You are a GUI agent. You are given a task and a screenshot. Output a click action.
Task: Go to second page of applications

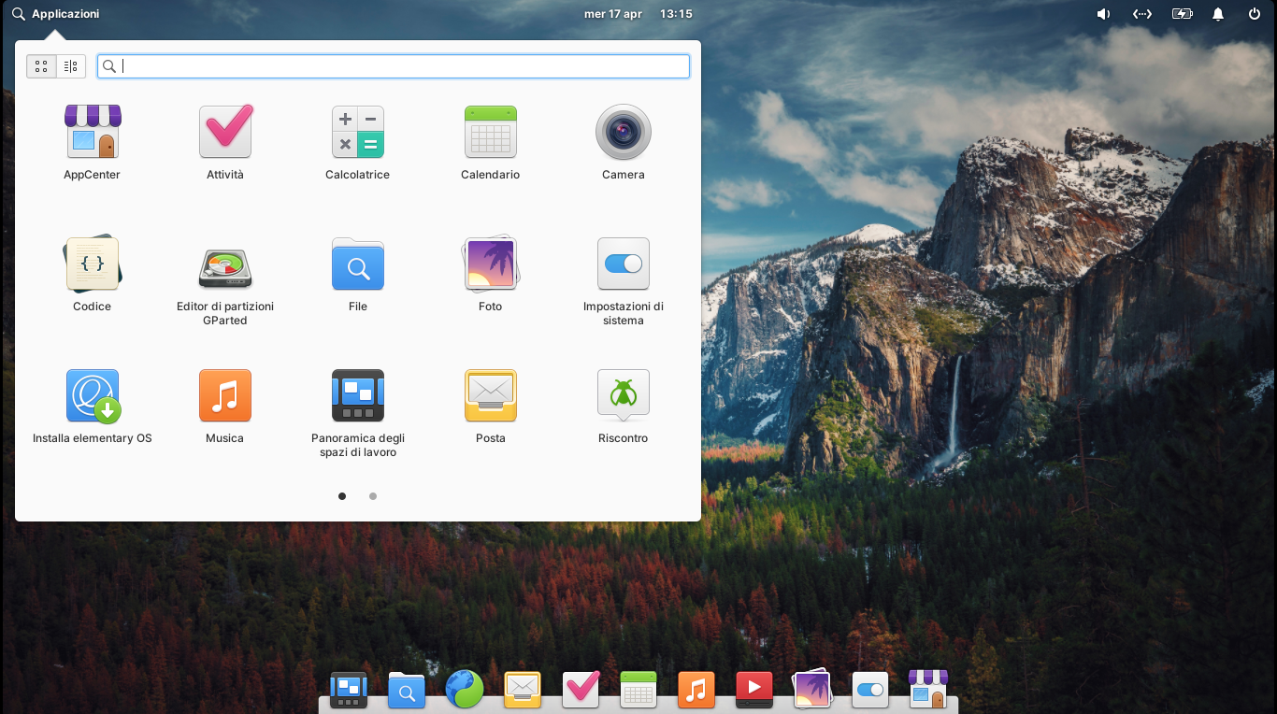373,496
